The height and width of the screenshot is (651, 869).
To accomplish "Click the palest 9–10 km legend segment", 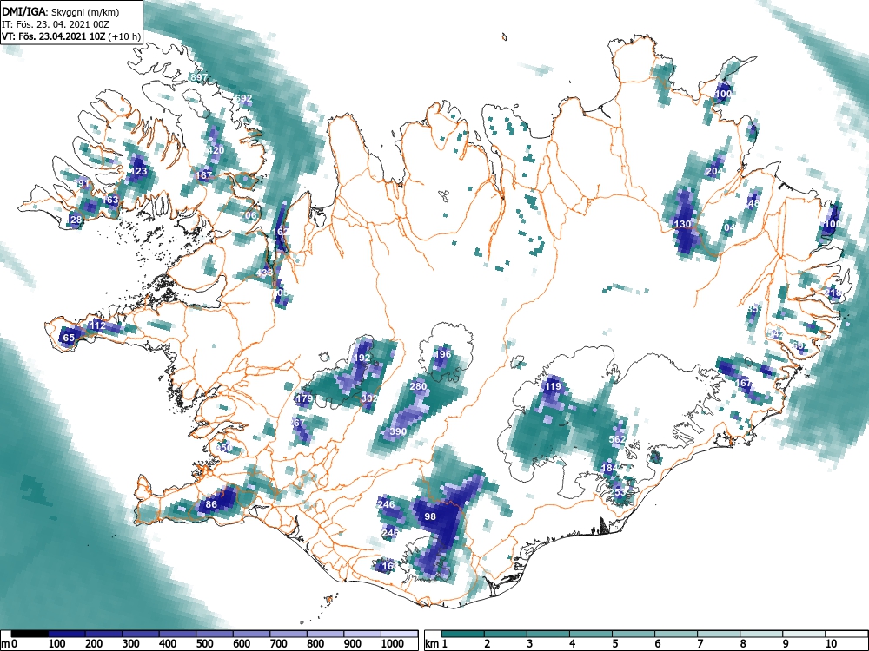I will point(805,634).
